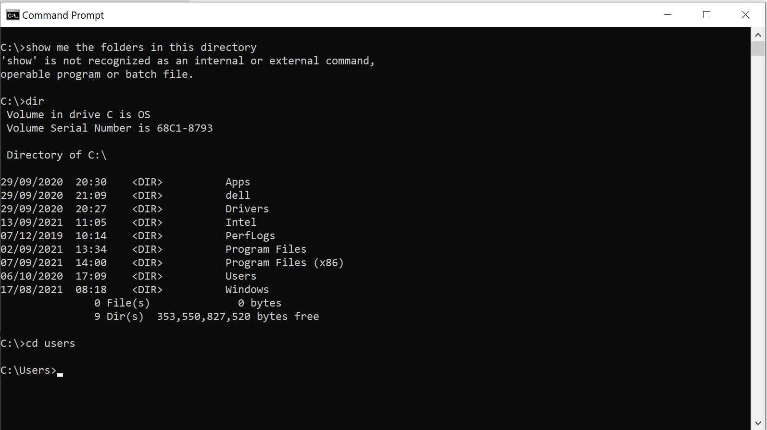Click the volume serial number 68C1-8793
This screenshot has width=767, height=430.
pos(184,128)
